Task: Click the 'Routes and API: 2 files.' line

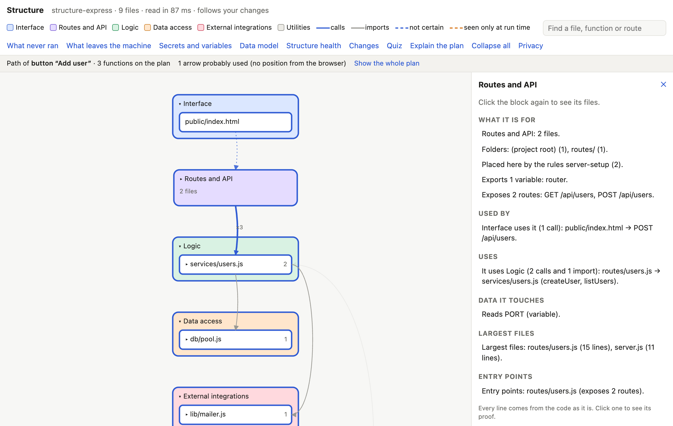Action: 521,134
